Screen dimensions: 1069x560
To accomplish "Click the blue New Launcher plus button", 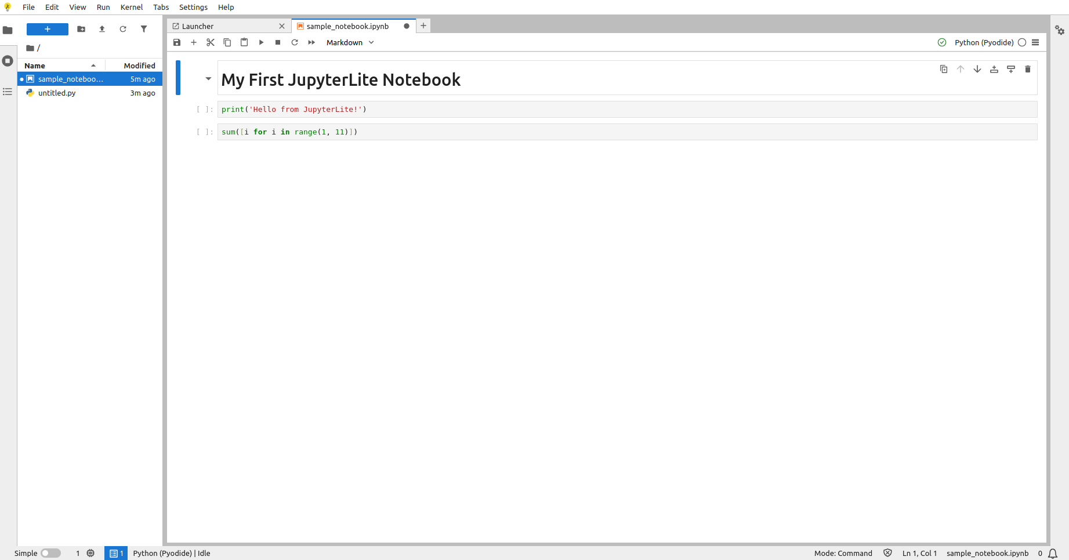I will (x=48, y=29).
